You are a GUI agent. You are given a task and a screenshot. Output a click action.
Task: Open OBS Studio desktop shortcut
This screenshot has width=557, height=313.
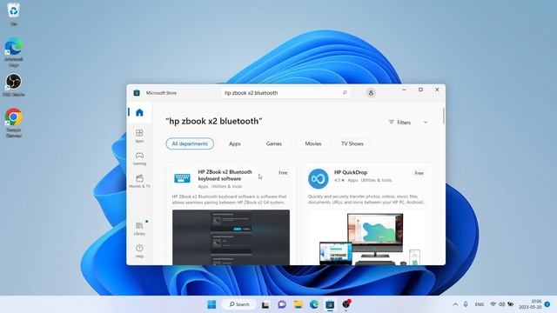(14, 85)
